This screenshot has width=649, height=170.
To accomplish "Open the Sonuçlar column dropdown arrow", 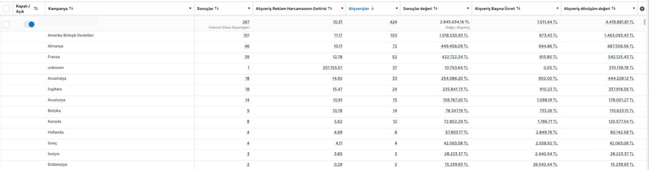I will [x=249, y=9].
